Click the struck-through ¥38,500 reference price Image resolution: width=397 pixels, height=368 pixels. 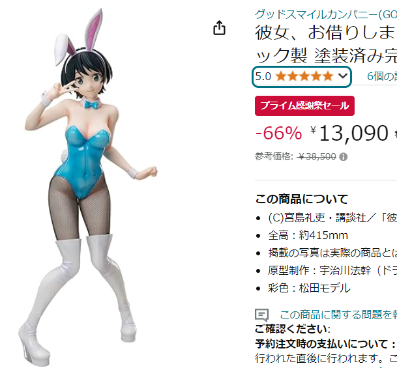(x=317, y=157)
